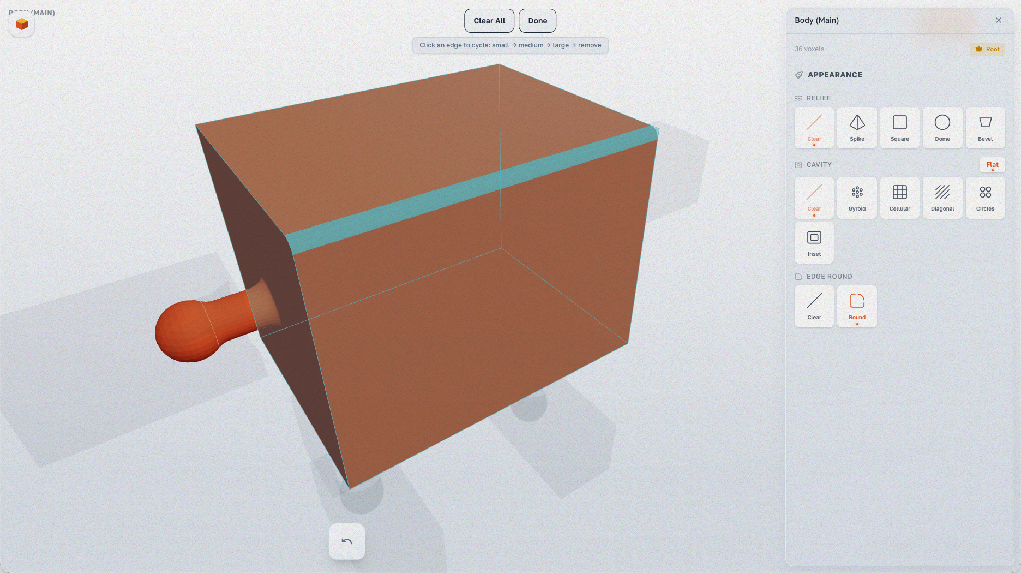Toggle the Flat cavity mode

coord(992,165)
